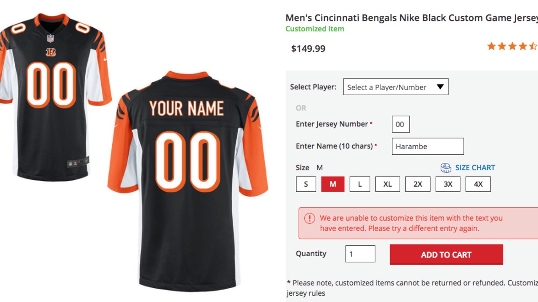The height and width of the screenshot is (302, 538).
Task: Click the Quantity input box
Action: click(360, 254)
